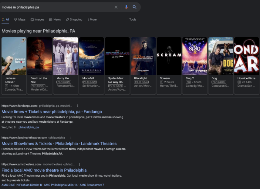Open the Shopping results tab

74,20
